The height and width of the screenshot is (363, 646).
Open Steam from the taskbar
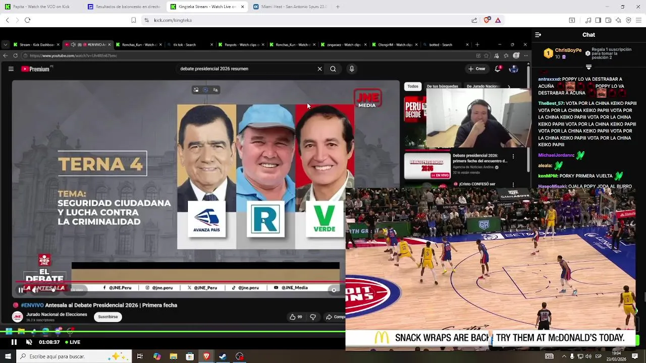click(223, 356)
